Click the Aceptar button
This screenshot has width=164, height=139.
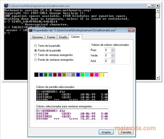tap(106, 132)
